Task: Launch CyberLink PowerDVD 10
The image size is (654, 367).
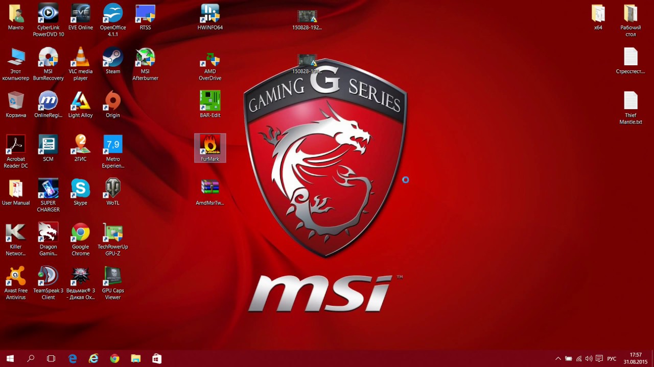Action: click(x=48, y=20)
